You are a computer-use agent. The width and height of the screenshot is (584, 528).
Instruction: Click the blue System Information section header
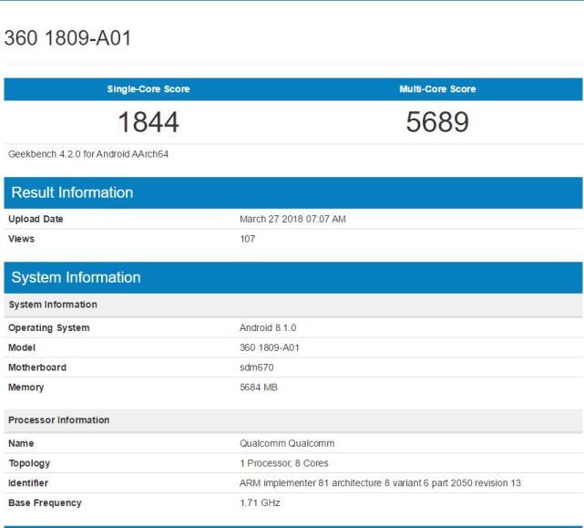click(x=76, y=277)
